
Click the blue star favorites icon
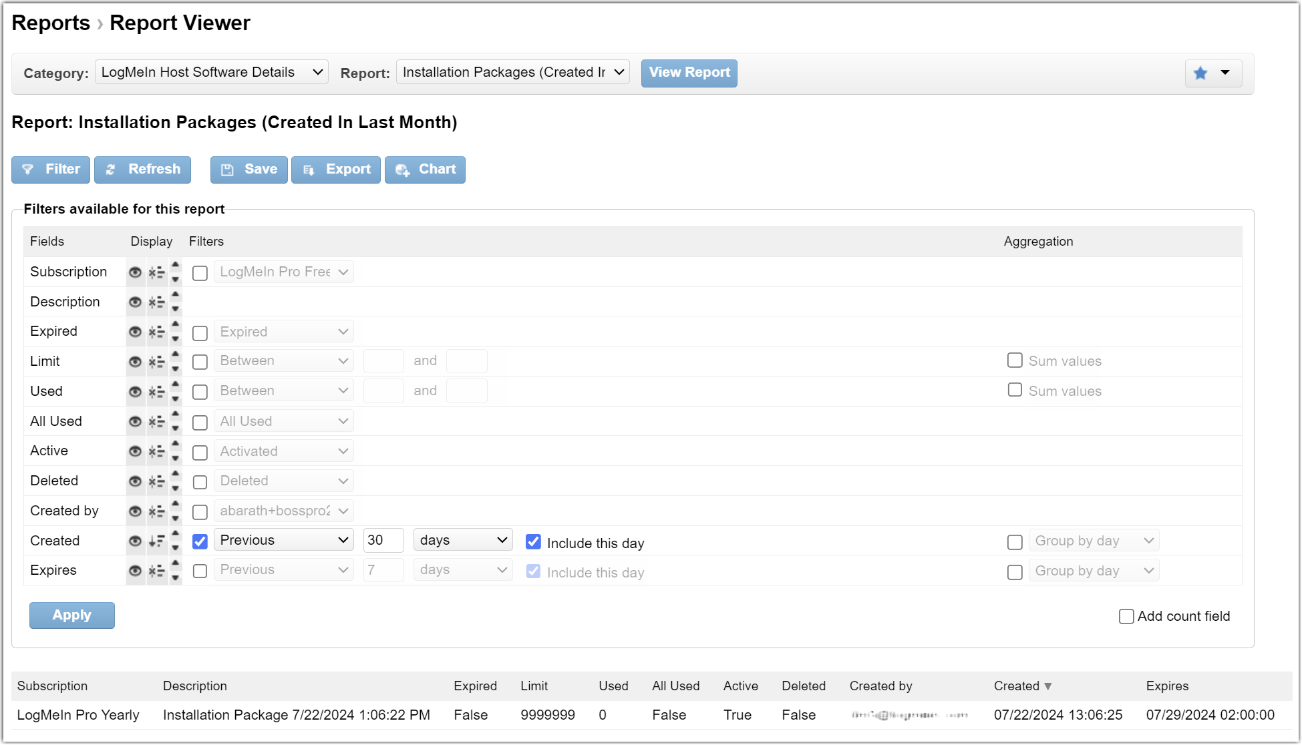1200,73
